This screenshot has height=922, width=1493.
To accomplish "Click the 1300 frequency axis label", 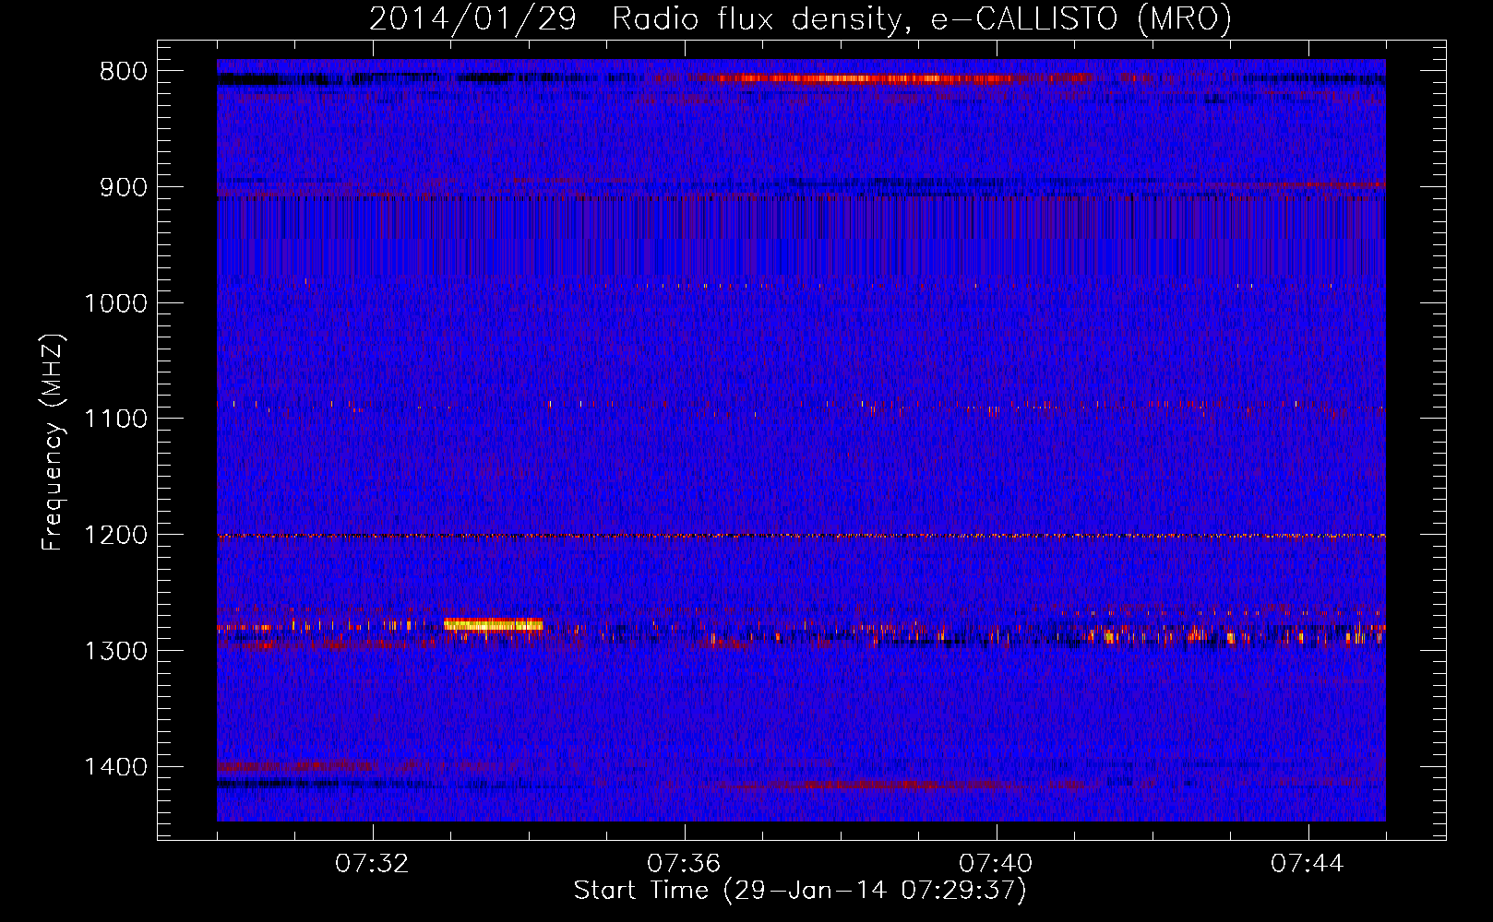I will click(x=115, y=651).
